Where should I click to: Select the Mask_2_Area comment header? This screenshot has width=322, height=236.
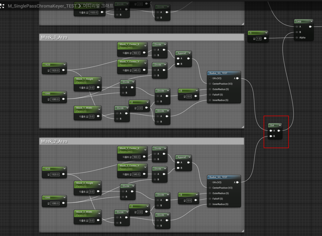142,141
